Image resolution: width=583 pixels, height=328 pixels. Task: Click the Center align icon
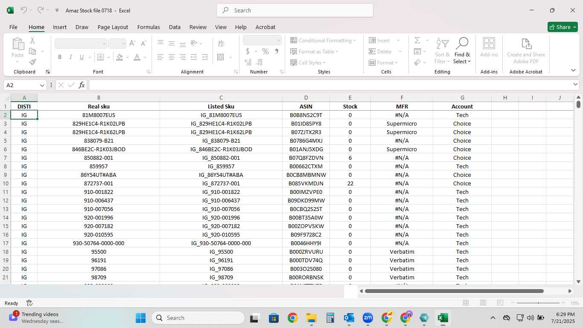tap(171, 57)
